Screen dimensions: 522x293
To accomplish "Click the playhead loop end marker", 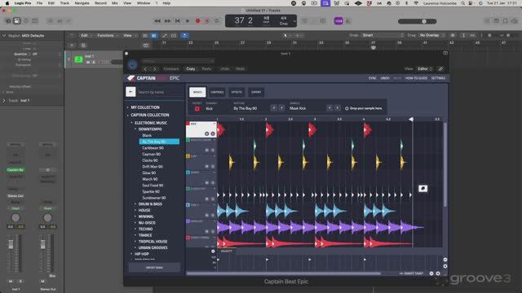I will pos(411,120).
